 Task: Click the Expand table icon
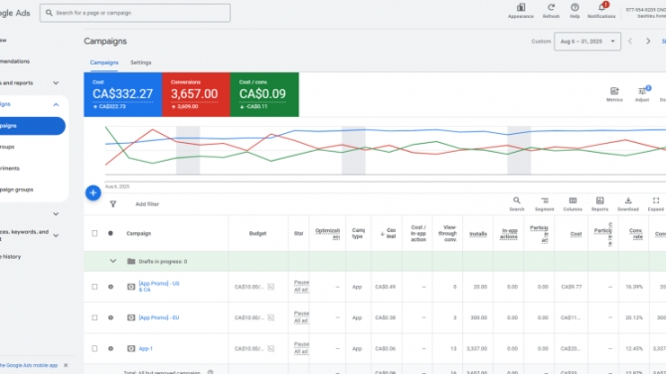pos(656,200)
